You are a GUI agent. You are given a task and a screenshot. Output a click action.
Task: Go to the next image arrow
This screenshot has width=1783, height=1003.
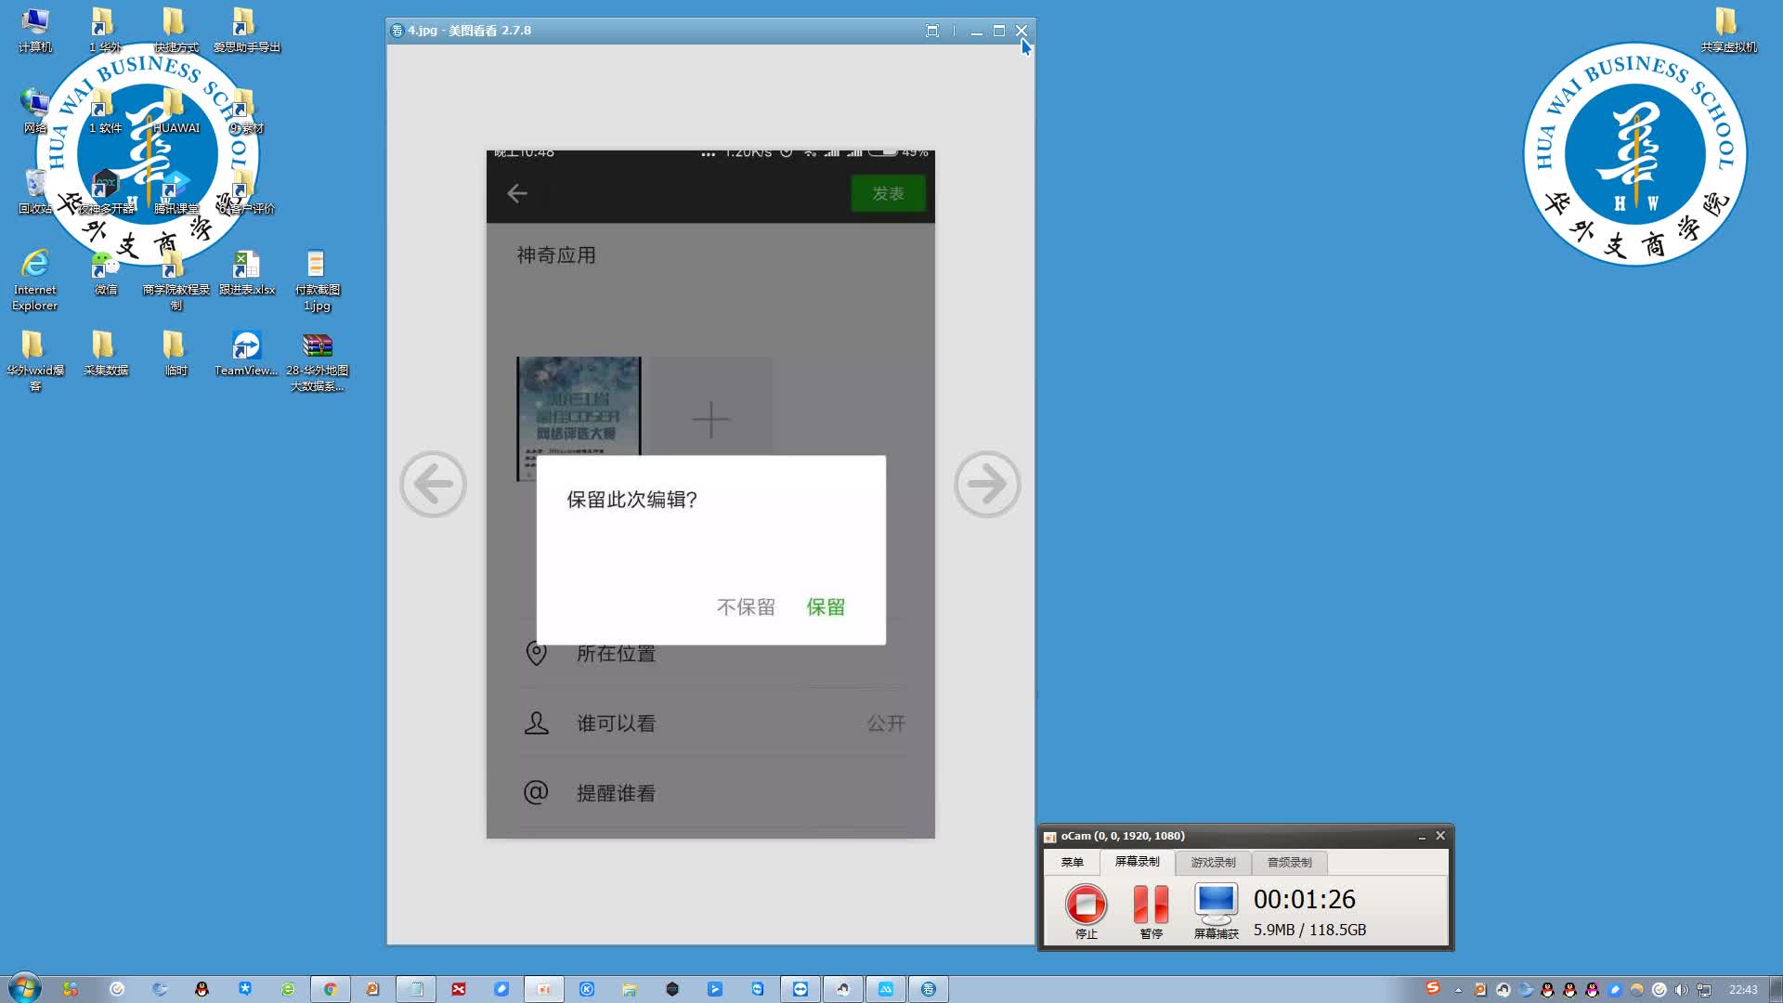987,484
